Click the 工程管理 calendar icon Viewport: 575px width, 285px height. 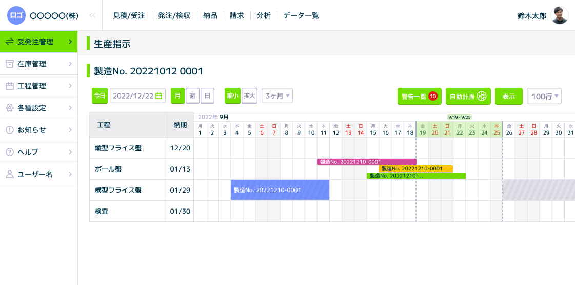[9, 86]
